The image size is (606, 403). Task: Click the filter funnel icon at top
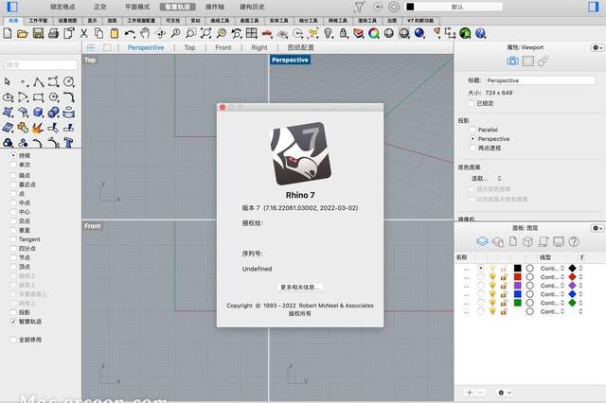click(359, 7)
